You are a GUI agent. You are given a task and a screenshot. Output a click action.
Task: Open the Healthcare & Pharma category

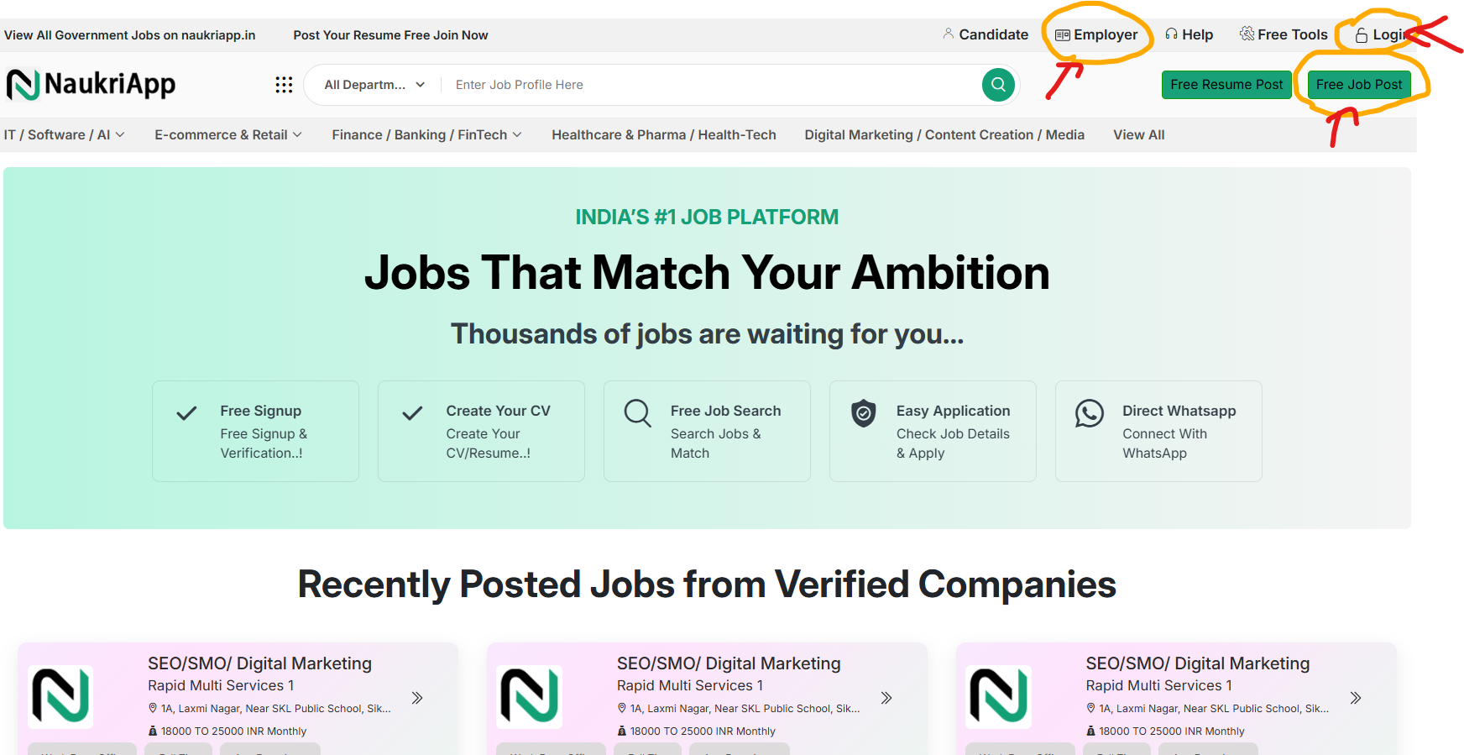coord(663,135)
